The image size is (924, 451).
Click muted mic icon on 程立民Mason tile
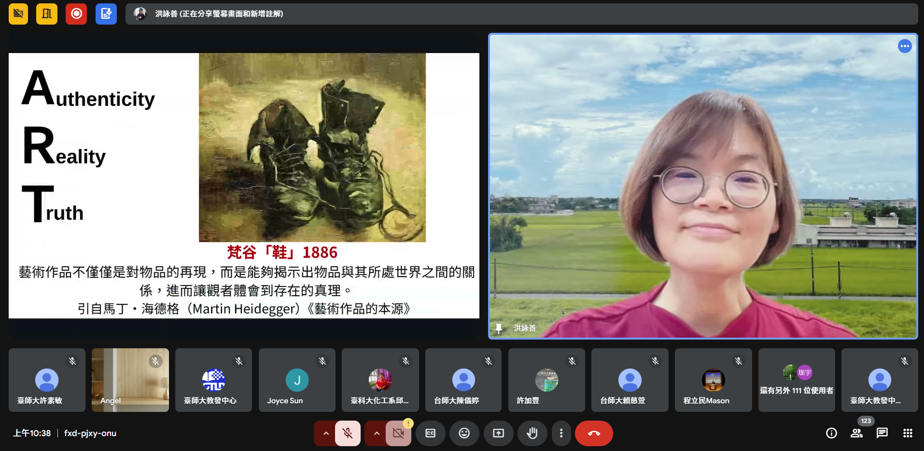739,361
